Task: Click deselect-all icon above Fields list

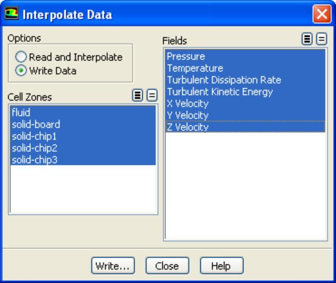Action: pos(321,39)
